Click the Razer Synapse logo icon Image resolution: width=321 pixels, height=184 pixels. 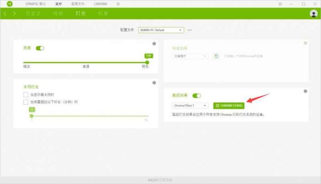coord(10,4)
